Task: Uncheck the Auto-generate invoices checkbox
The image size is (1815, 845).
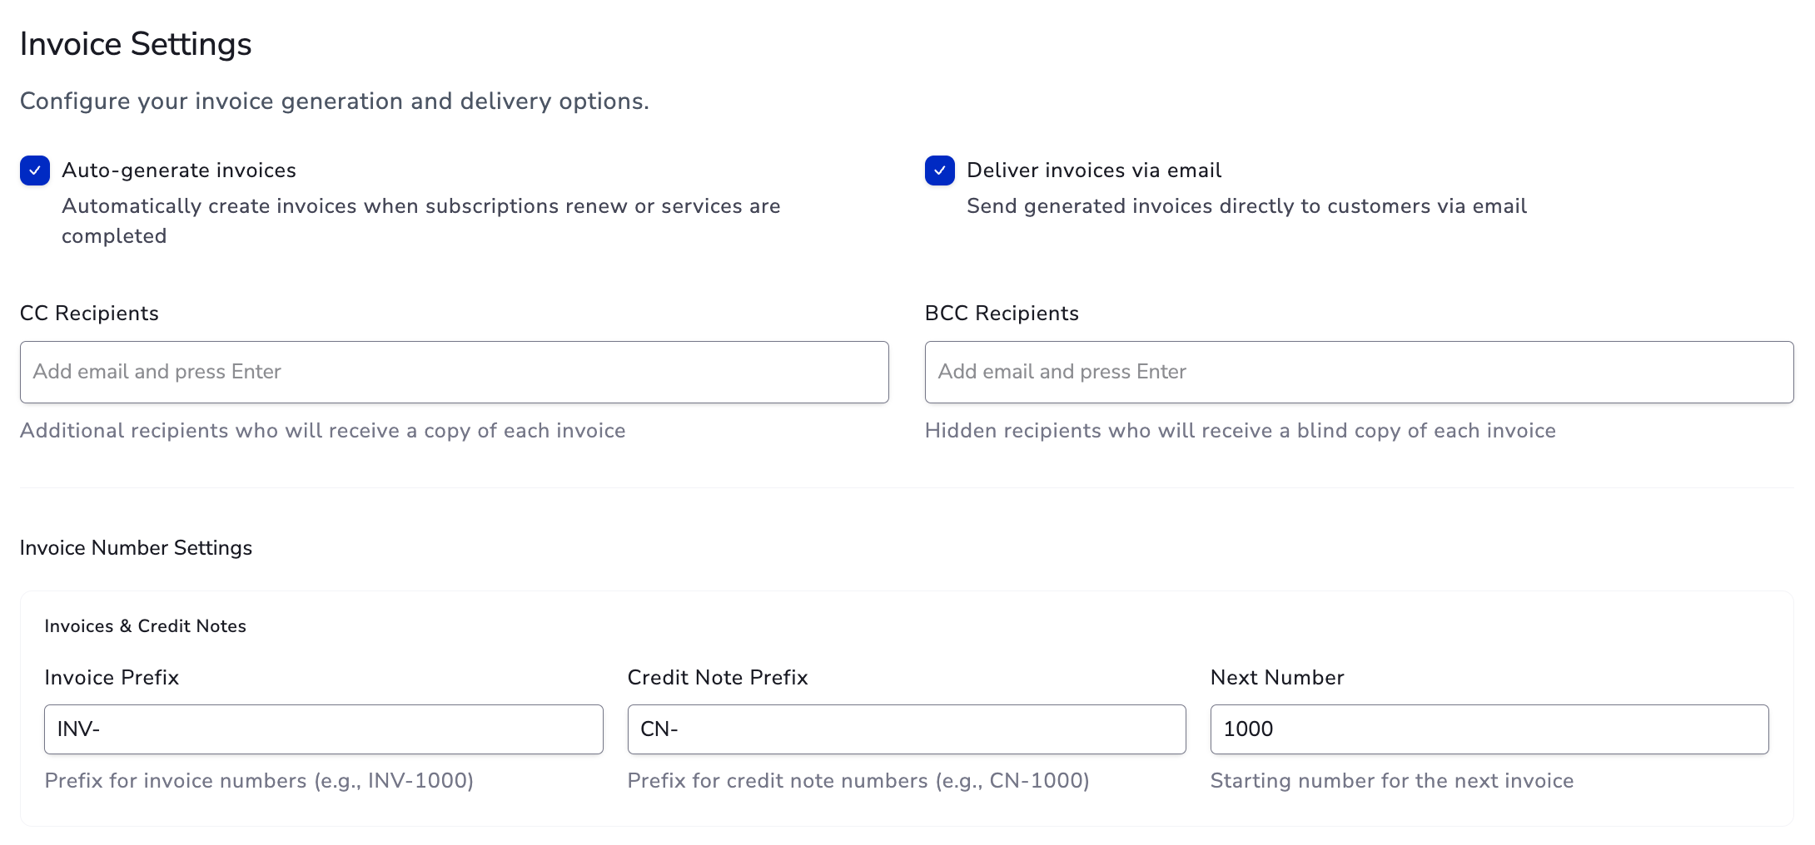Action: click(x=35, y=170)
